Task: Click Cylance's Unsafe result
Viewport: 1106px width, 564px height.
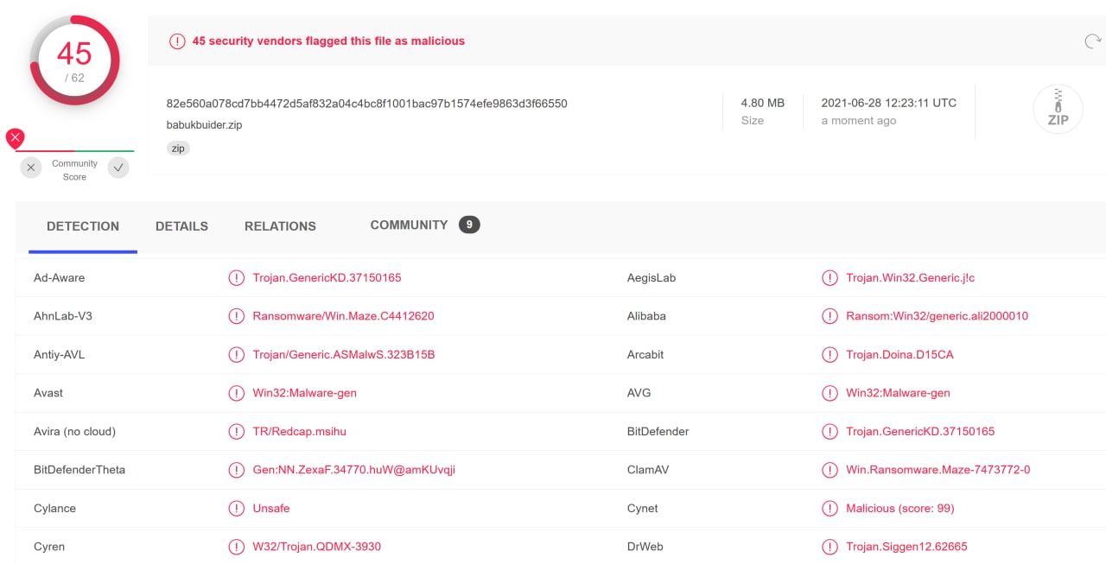Action: (270, 508)
